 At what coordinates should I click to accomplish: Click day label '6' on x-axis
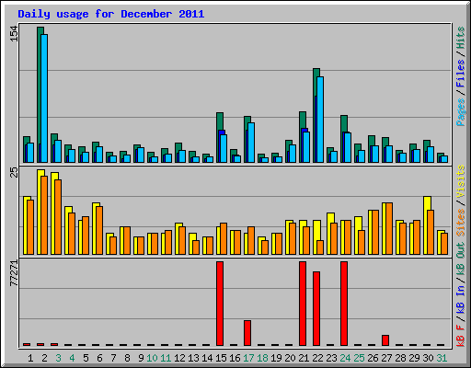pos(99,358)
